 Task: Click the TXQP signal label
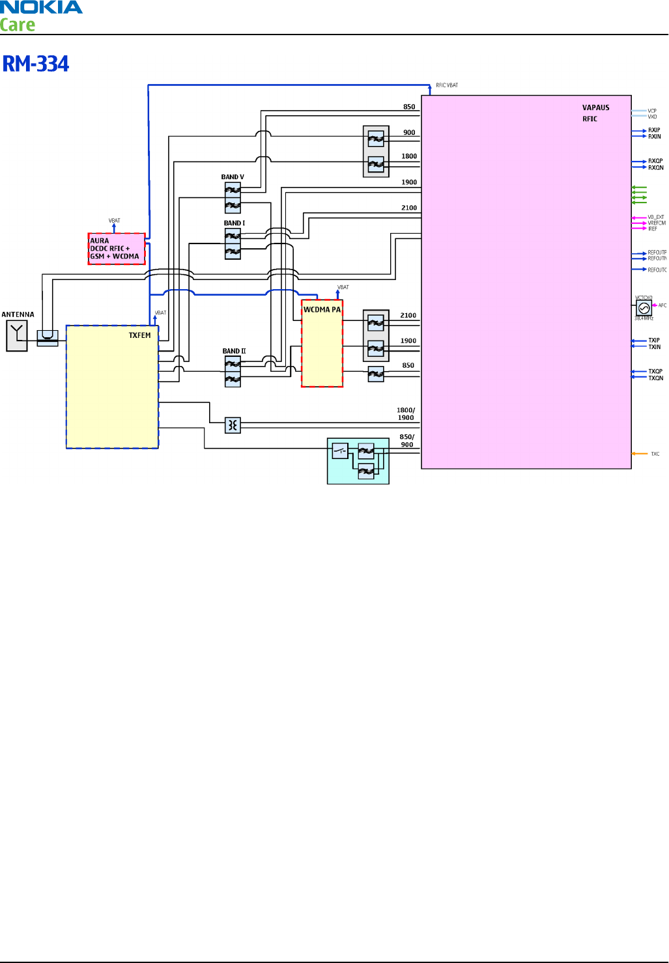(655, 372)
